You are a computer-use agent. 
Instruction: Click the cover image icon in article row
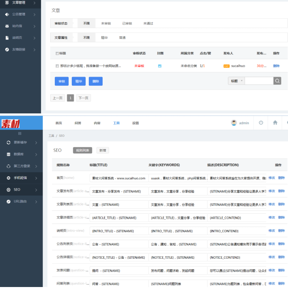[x=160, y=66]
